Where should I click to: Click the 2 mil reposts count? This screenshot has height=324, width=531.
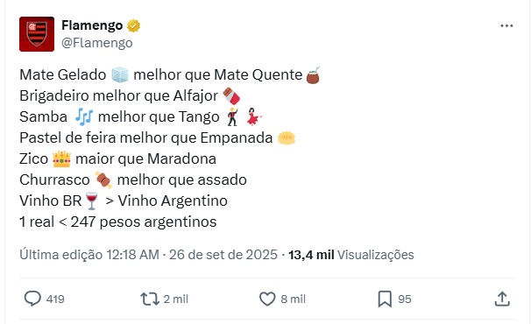[176, 299]
